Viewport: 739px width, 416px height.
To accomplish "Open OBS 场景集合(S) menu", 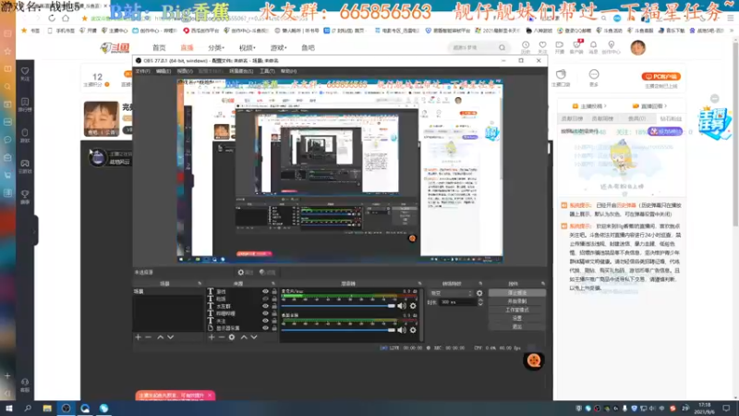I will tap(241, 71).
